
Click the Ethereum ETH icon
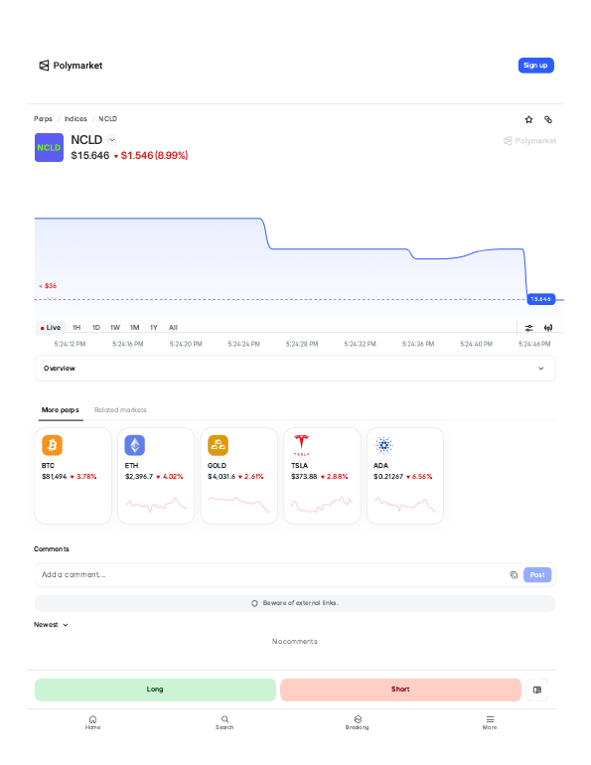click(135, 445)
